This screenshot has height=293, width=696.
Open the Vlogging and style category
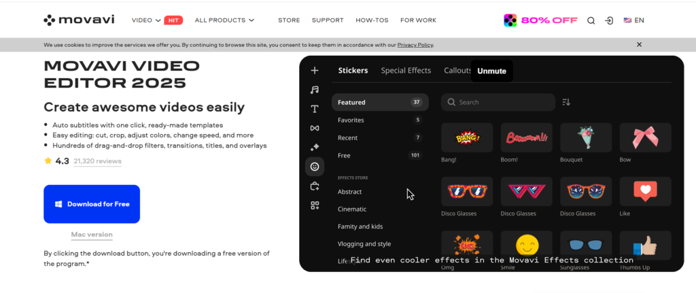pos(364,244)
